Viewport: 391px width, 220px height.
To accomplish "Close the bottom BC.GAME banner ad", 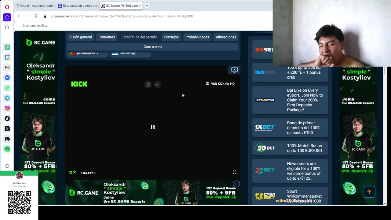I will [236, 184].
